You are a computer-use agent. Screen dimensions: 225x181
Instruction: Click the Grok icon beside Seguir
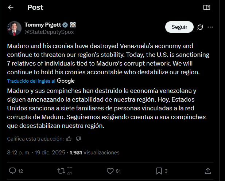pos(200,27)
